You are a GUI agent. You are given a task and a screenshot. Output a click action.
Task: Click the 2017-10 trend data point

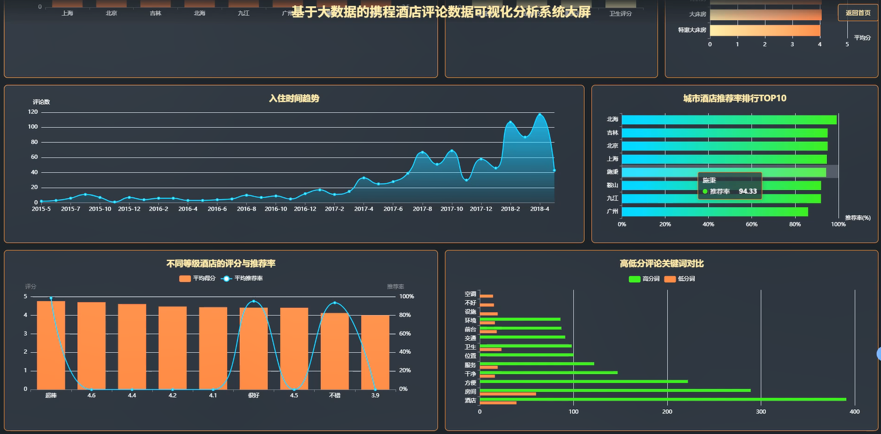[452, 151]
